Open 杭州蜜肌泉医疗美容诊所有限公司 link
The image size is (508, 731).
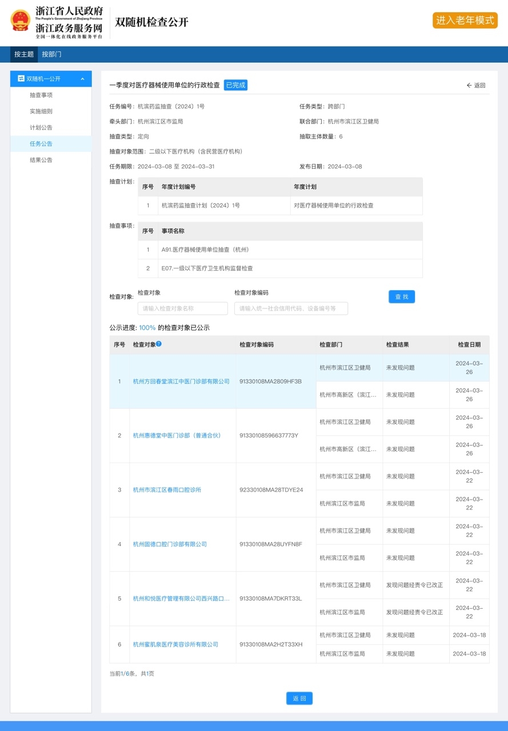(x=175, y=645)
